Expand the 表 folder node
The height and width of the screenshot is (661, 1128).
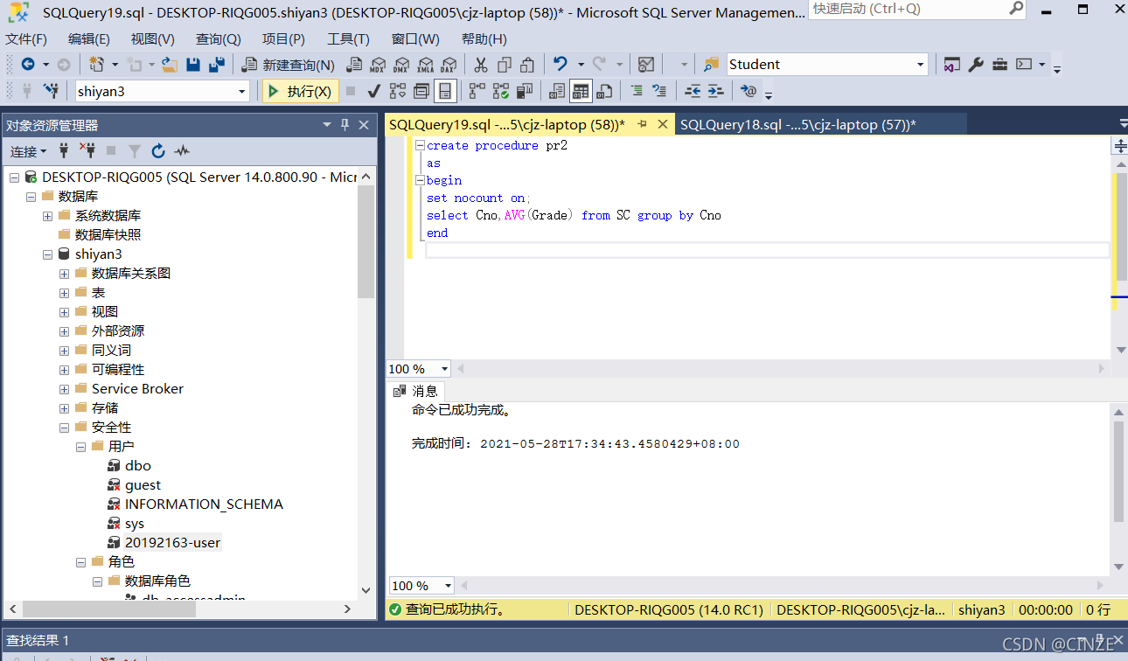tap(64, 293)
